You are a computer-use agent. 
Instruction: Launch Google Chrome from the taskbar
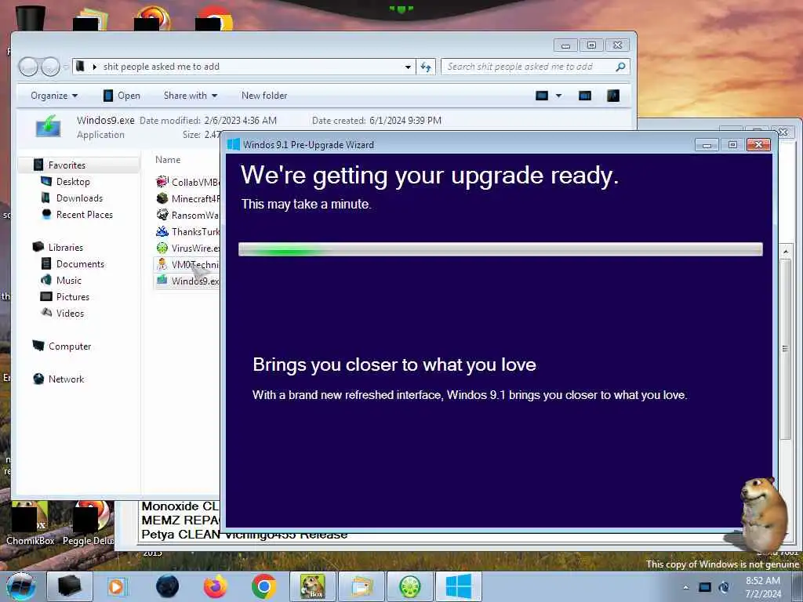[263, 586]
